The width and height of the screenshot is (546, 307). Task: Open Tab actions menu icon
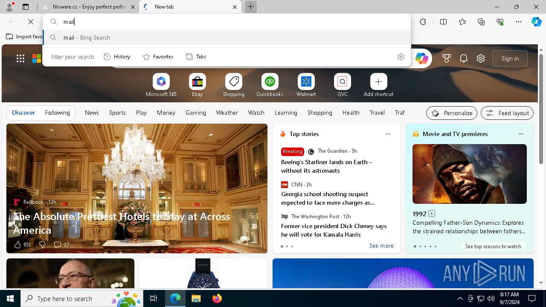coord(26,7)
